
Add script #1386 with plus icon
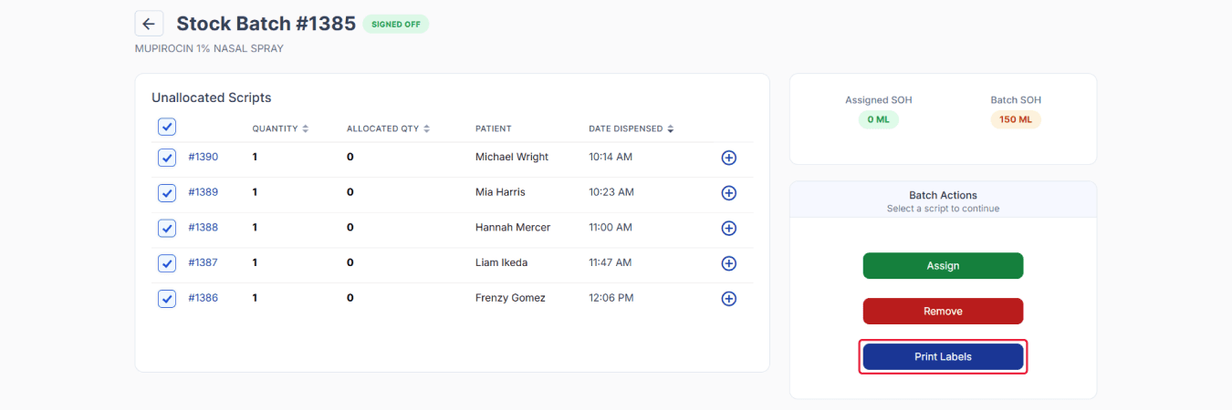point(728,299)
